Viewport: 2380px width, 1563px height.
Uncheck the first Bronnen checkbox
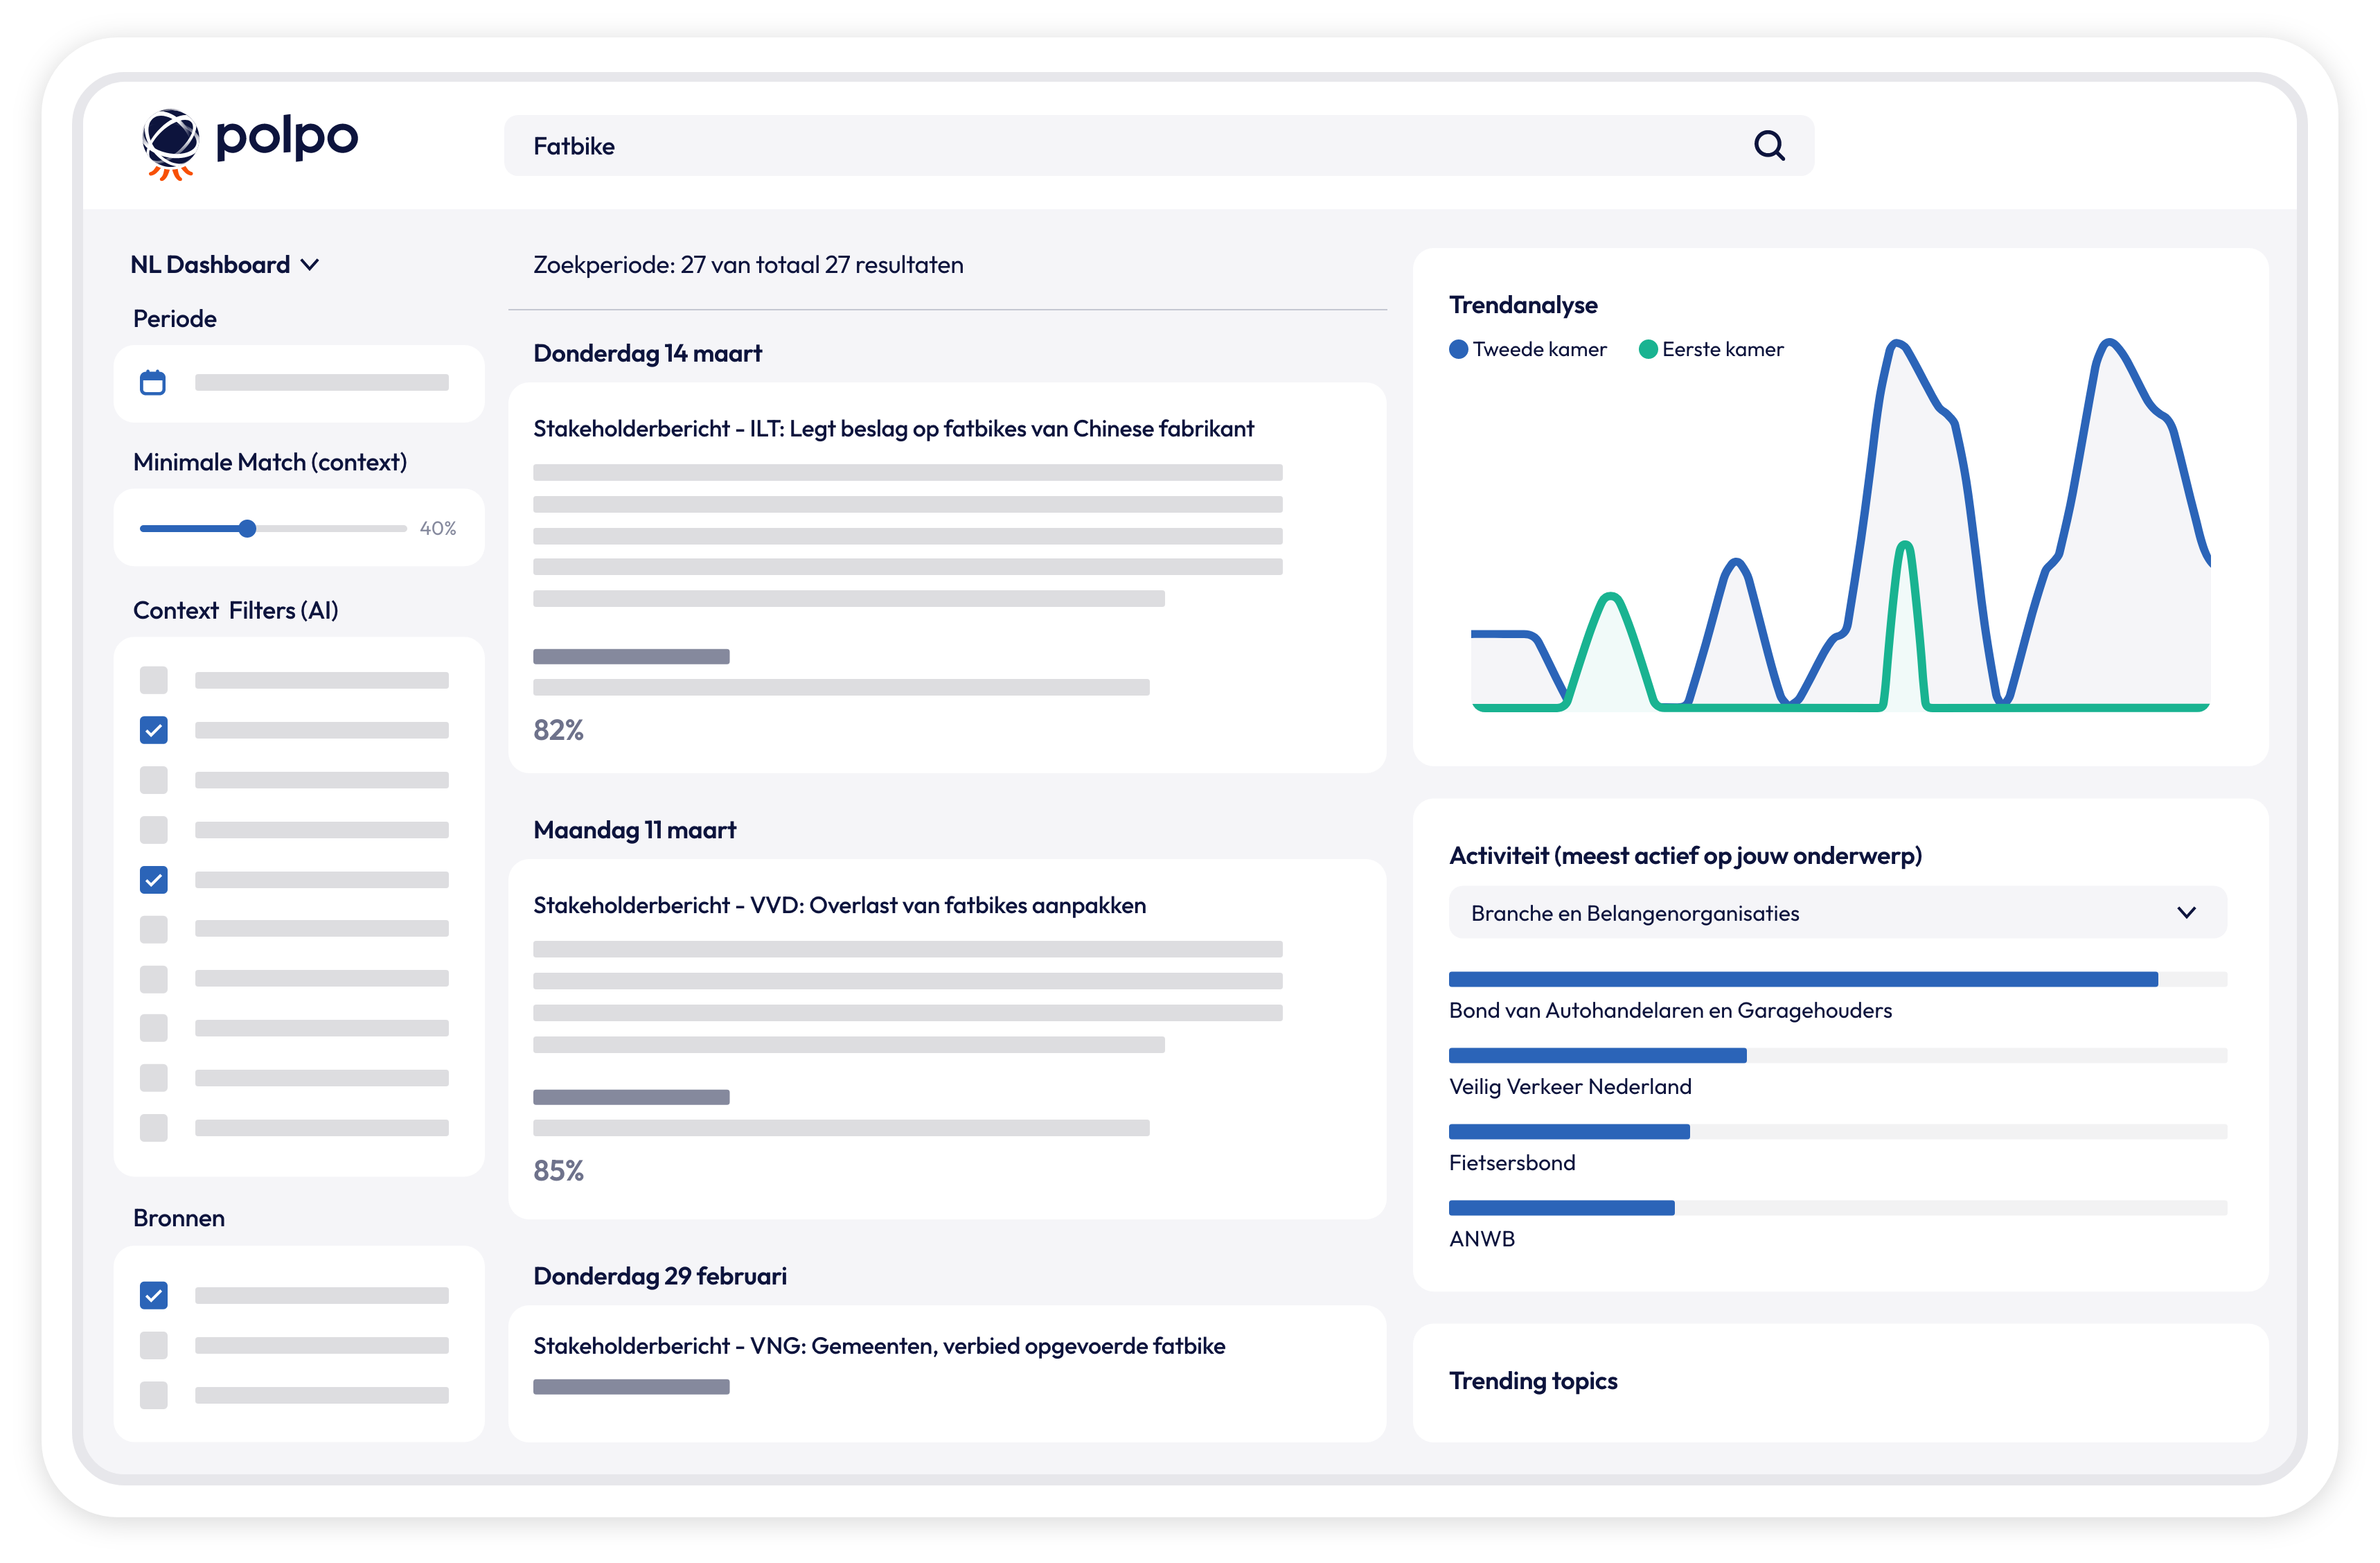[154, 1295]
